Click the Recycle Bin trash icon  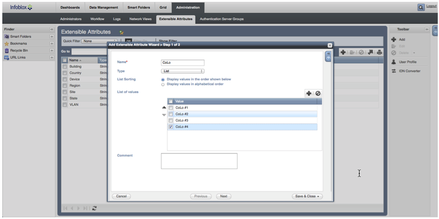(x=7, y=50)
